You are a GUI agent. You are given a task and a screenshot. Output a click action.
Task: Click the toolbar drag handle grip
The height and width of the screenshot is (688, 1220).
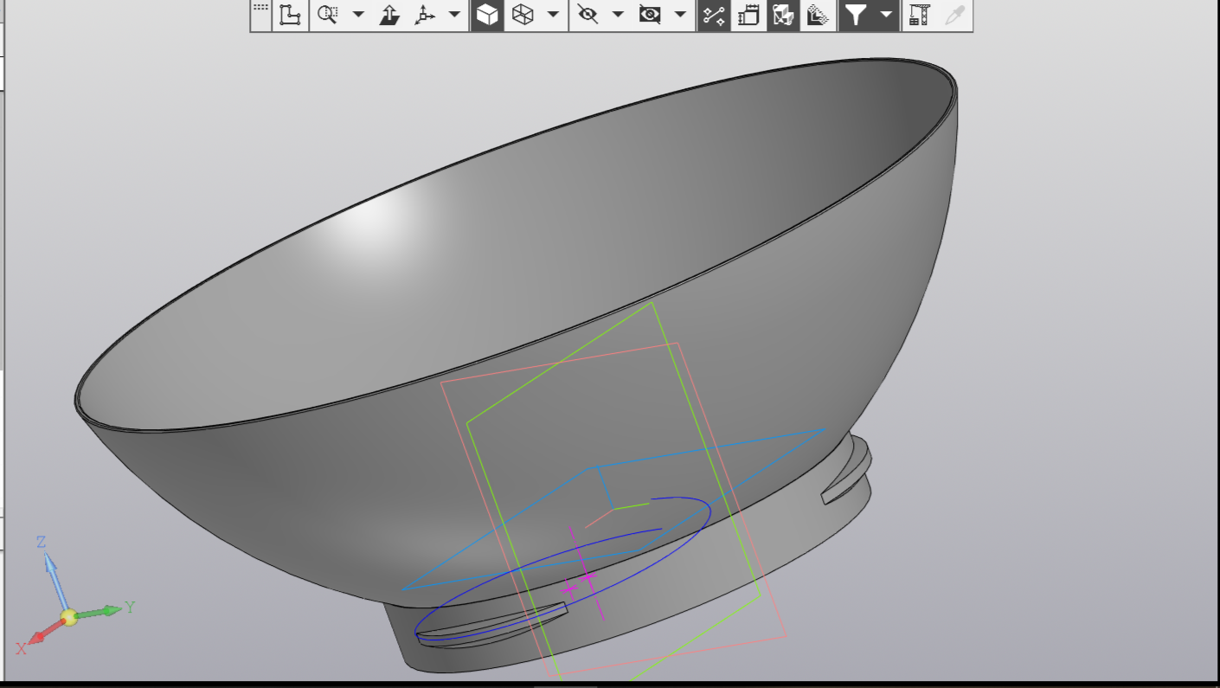[260, 9]
